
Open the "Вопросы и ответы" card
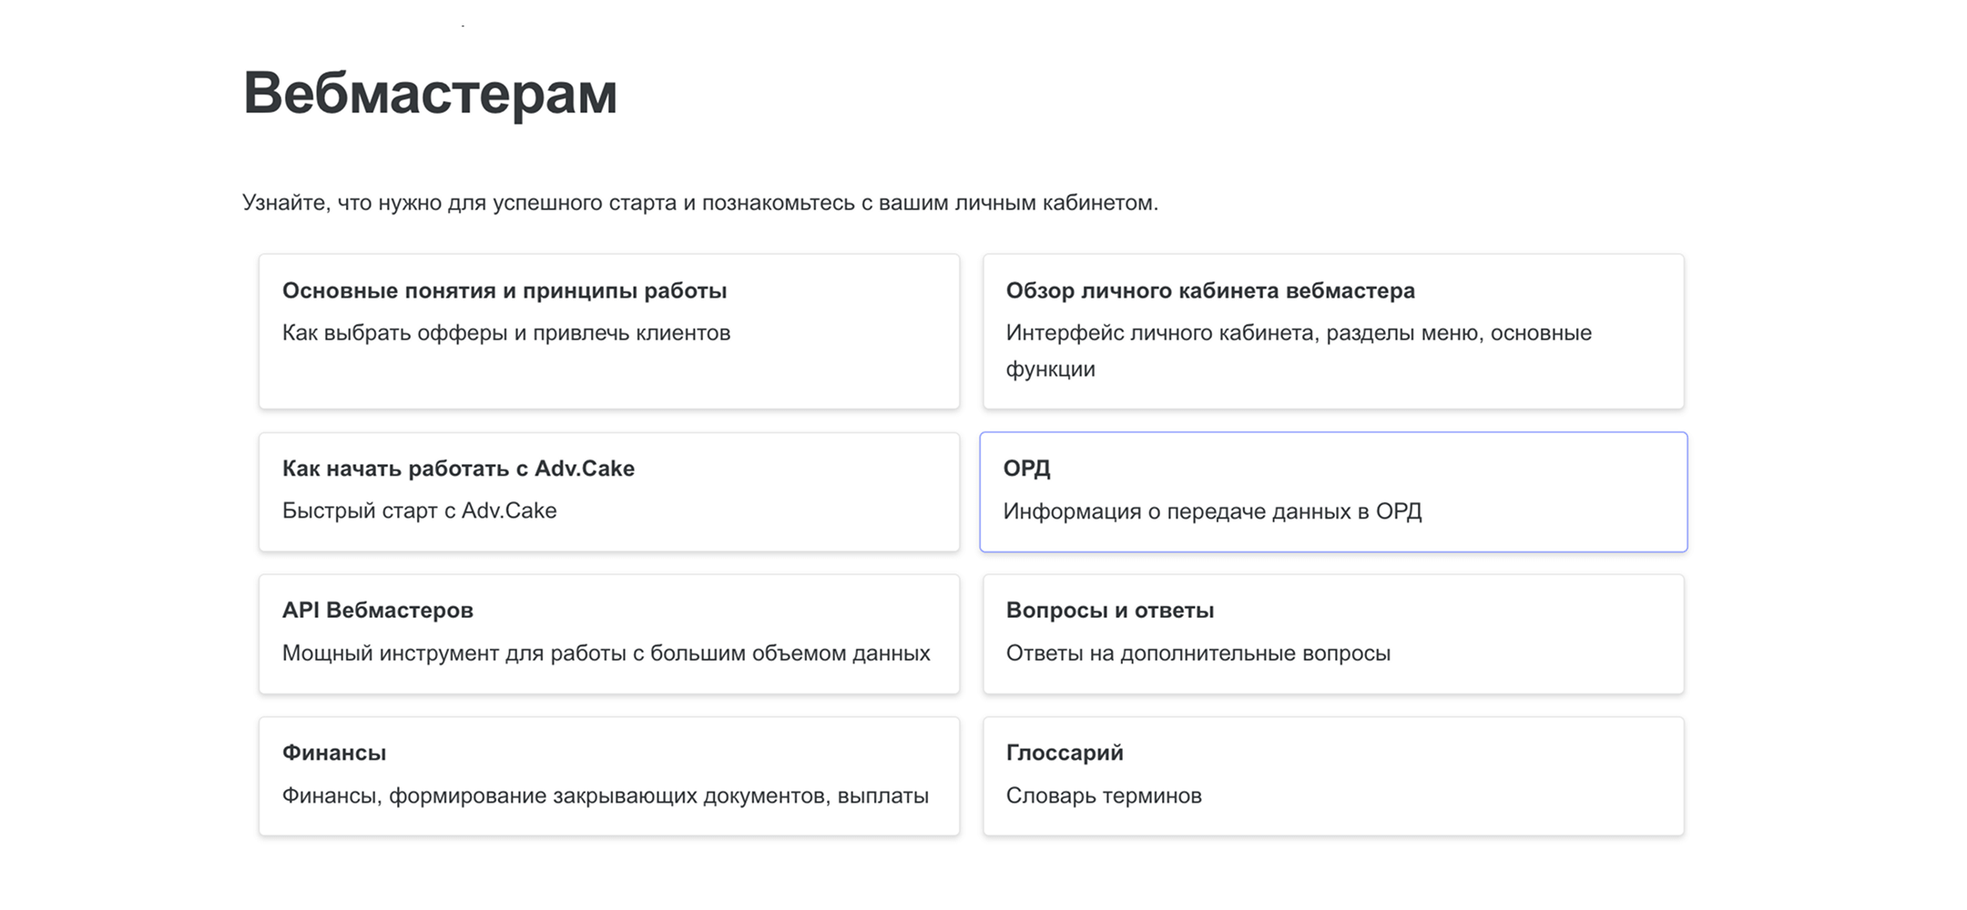coord(1109,611)
